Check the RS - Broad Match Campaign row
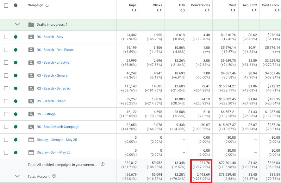 point(6,127)
